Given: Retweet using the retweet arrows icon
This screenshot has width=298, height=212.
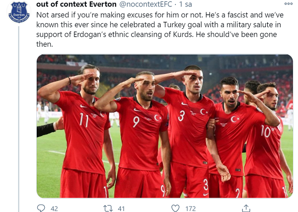Looking at the screenshot, I should (108, 209).
